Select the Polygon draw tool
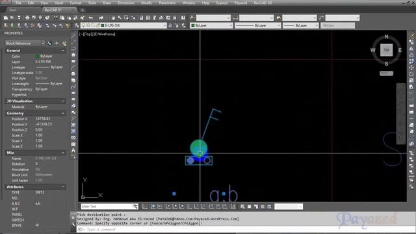This screenshot has height=234, width=416. (x=73, y=55)
